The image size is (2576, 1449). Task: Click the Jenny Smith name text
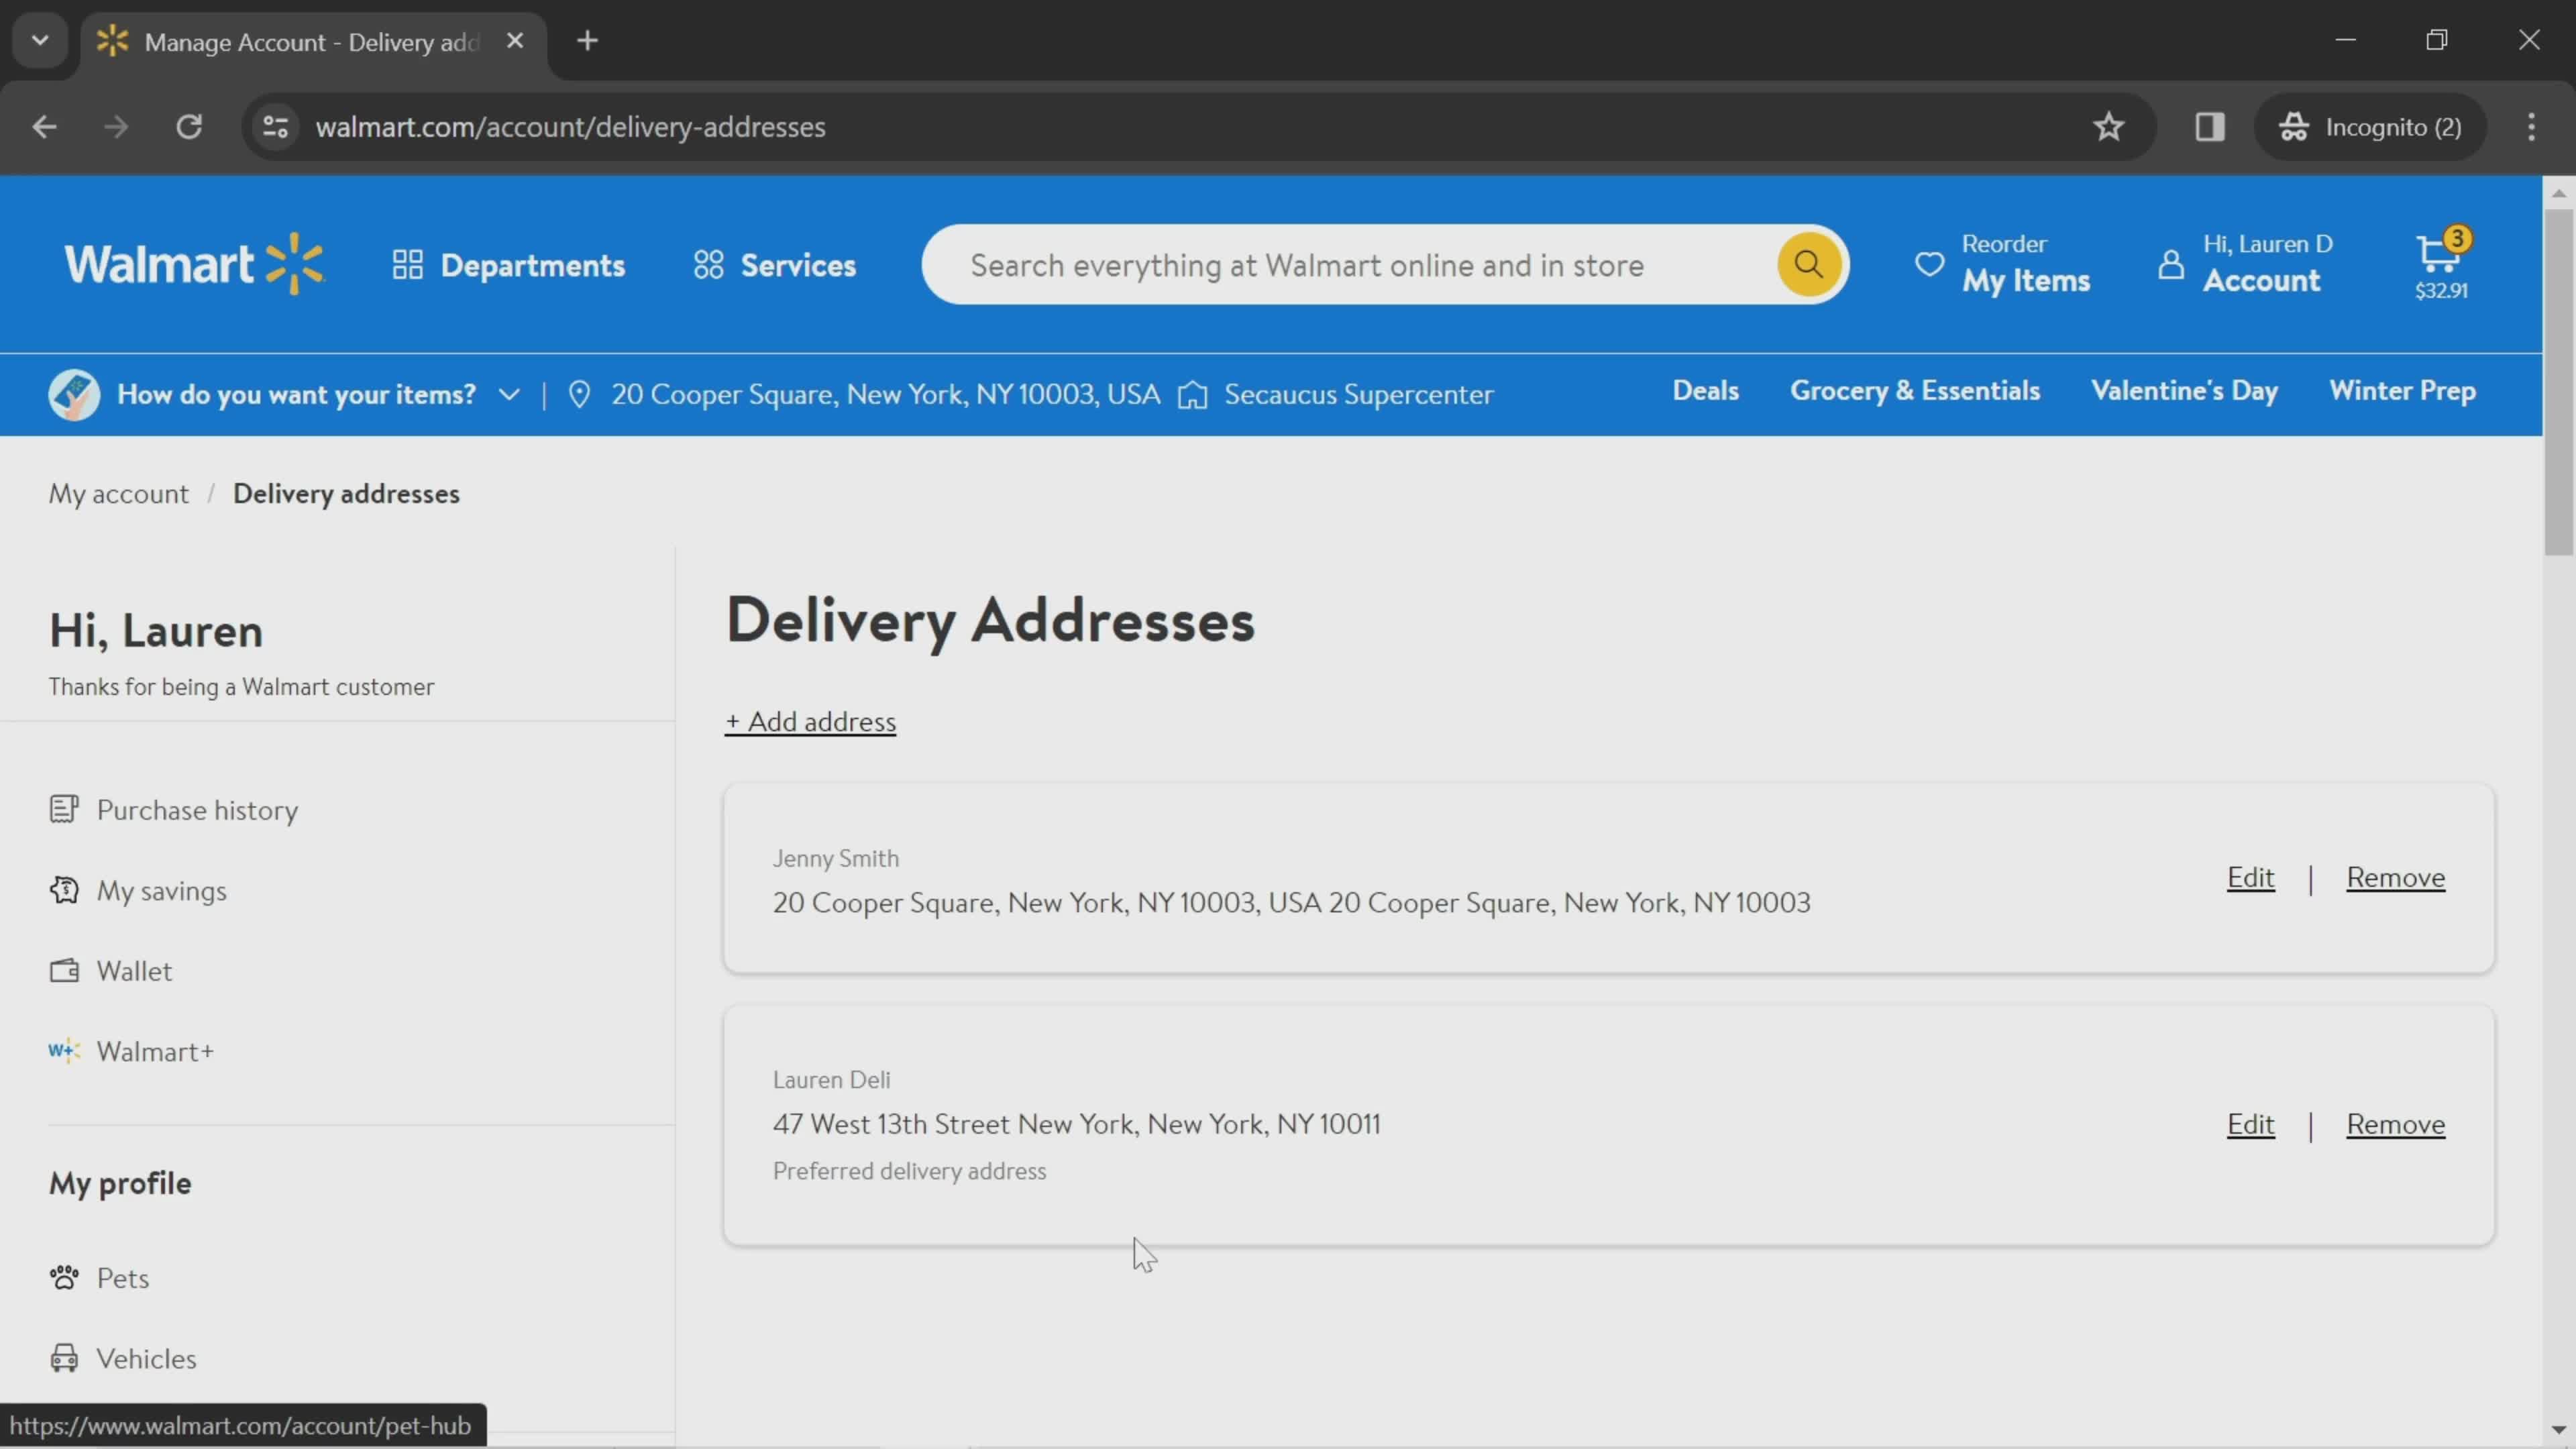click(835, 859)
